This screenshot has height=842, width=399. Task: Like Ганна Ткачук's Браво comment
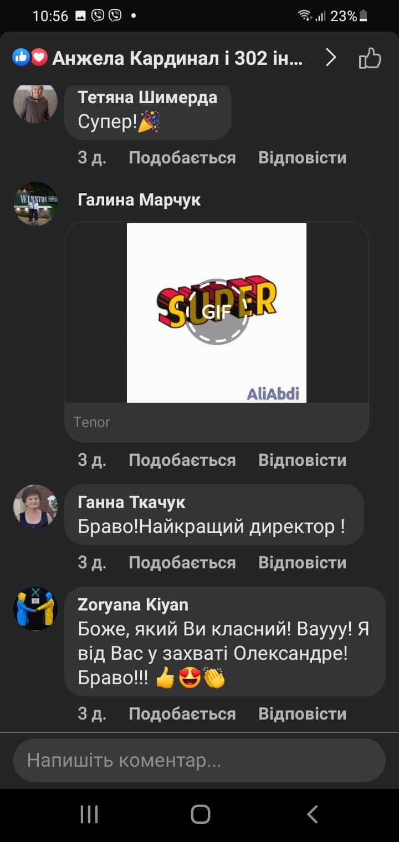click(182, 563)
